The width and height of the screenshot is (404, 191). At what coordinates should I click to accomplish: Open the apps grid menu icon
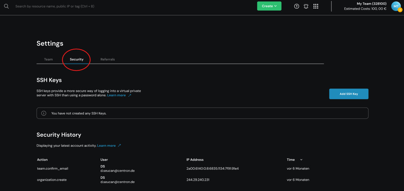tap(316, 6)
